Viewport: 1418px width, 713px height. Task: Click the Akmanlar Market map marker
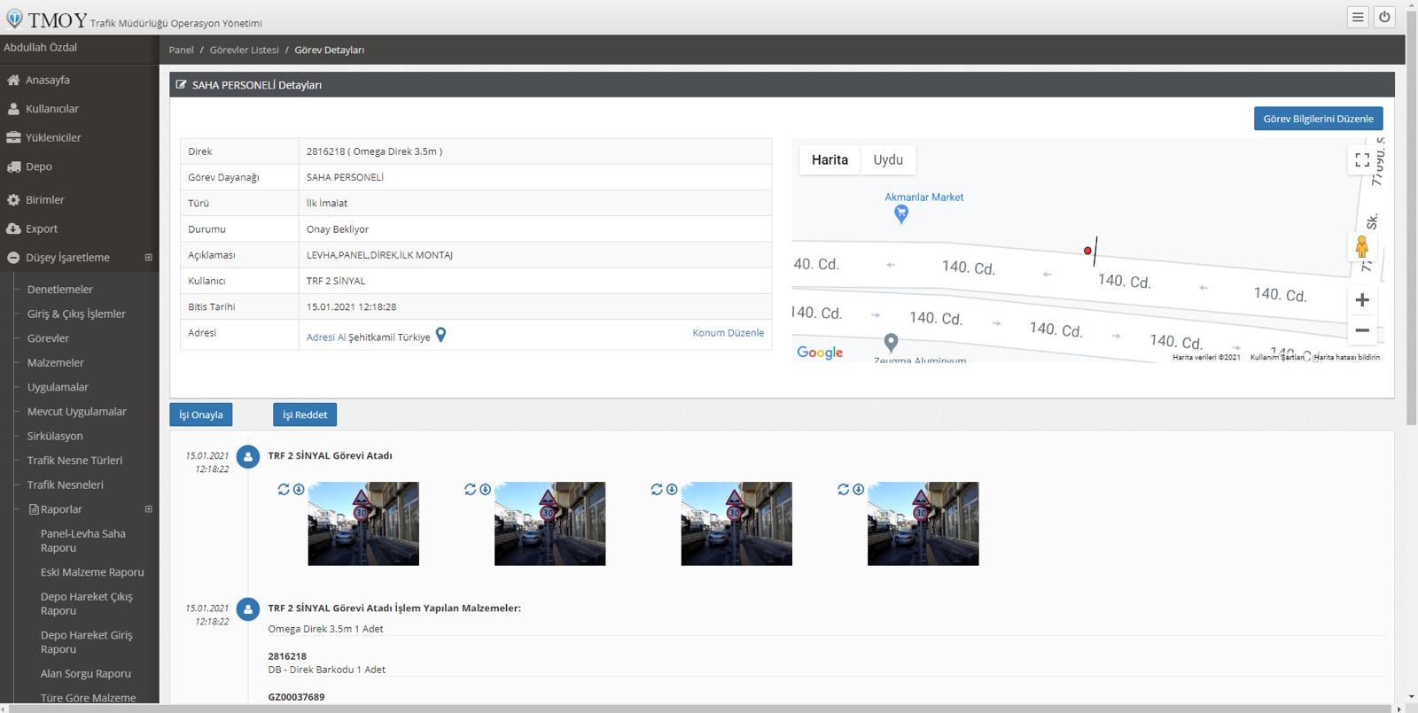(900, 213)
